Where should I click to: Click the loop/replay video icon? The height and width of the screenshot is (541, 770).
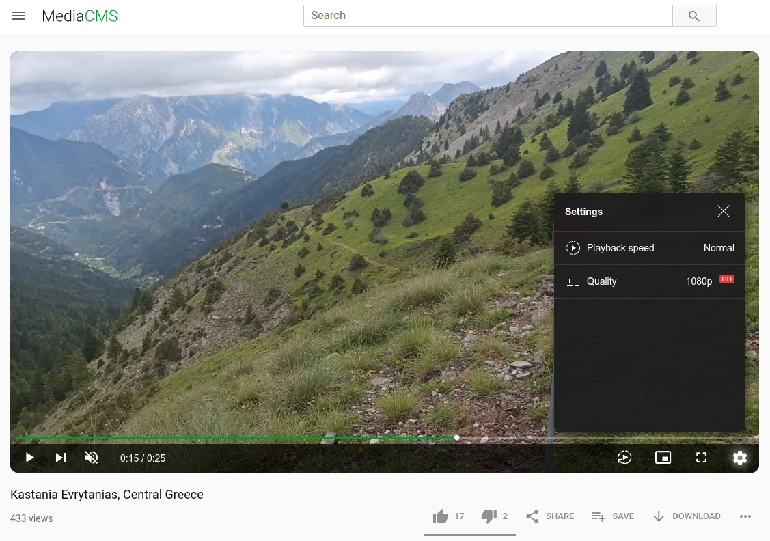tap(624, 458)
